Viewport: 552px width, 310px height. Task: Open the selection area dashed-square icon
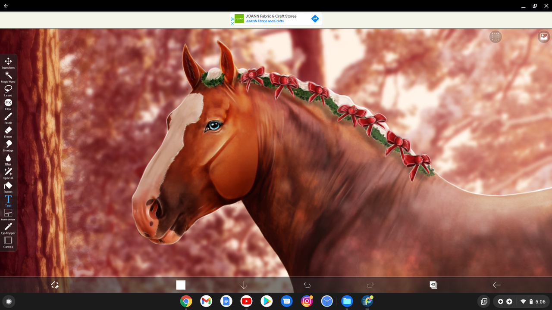496,37
